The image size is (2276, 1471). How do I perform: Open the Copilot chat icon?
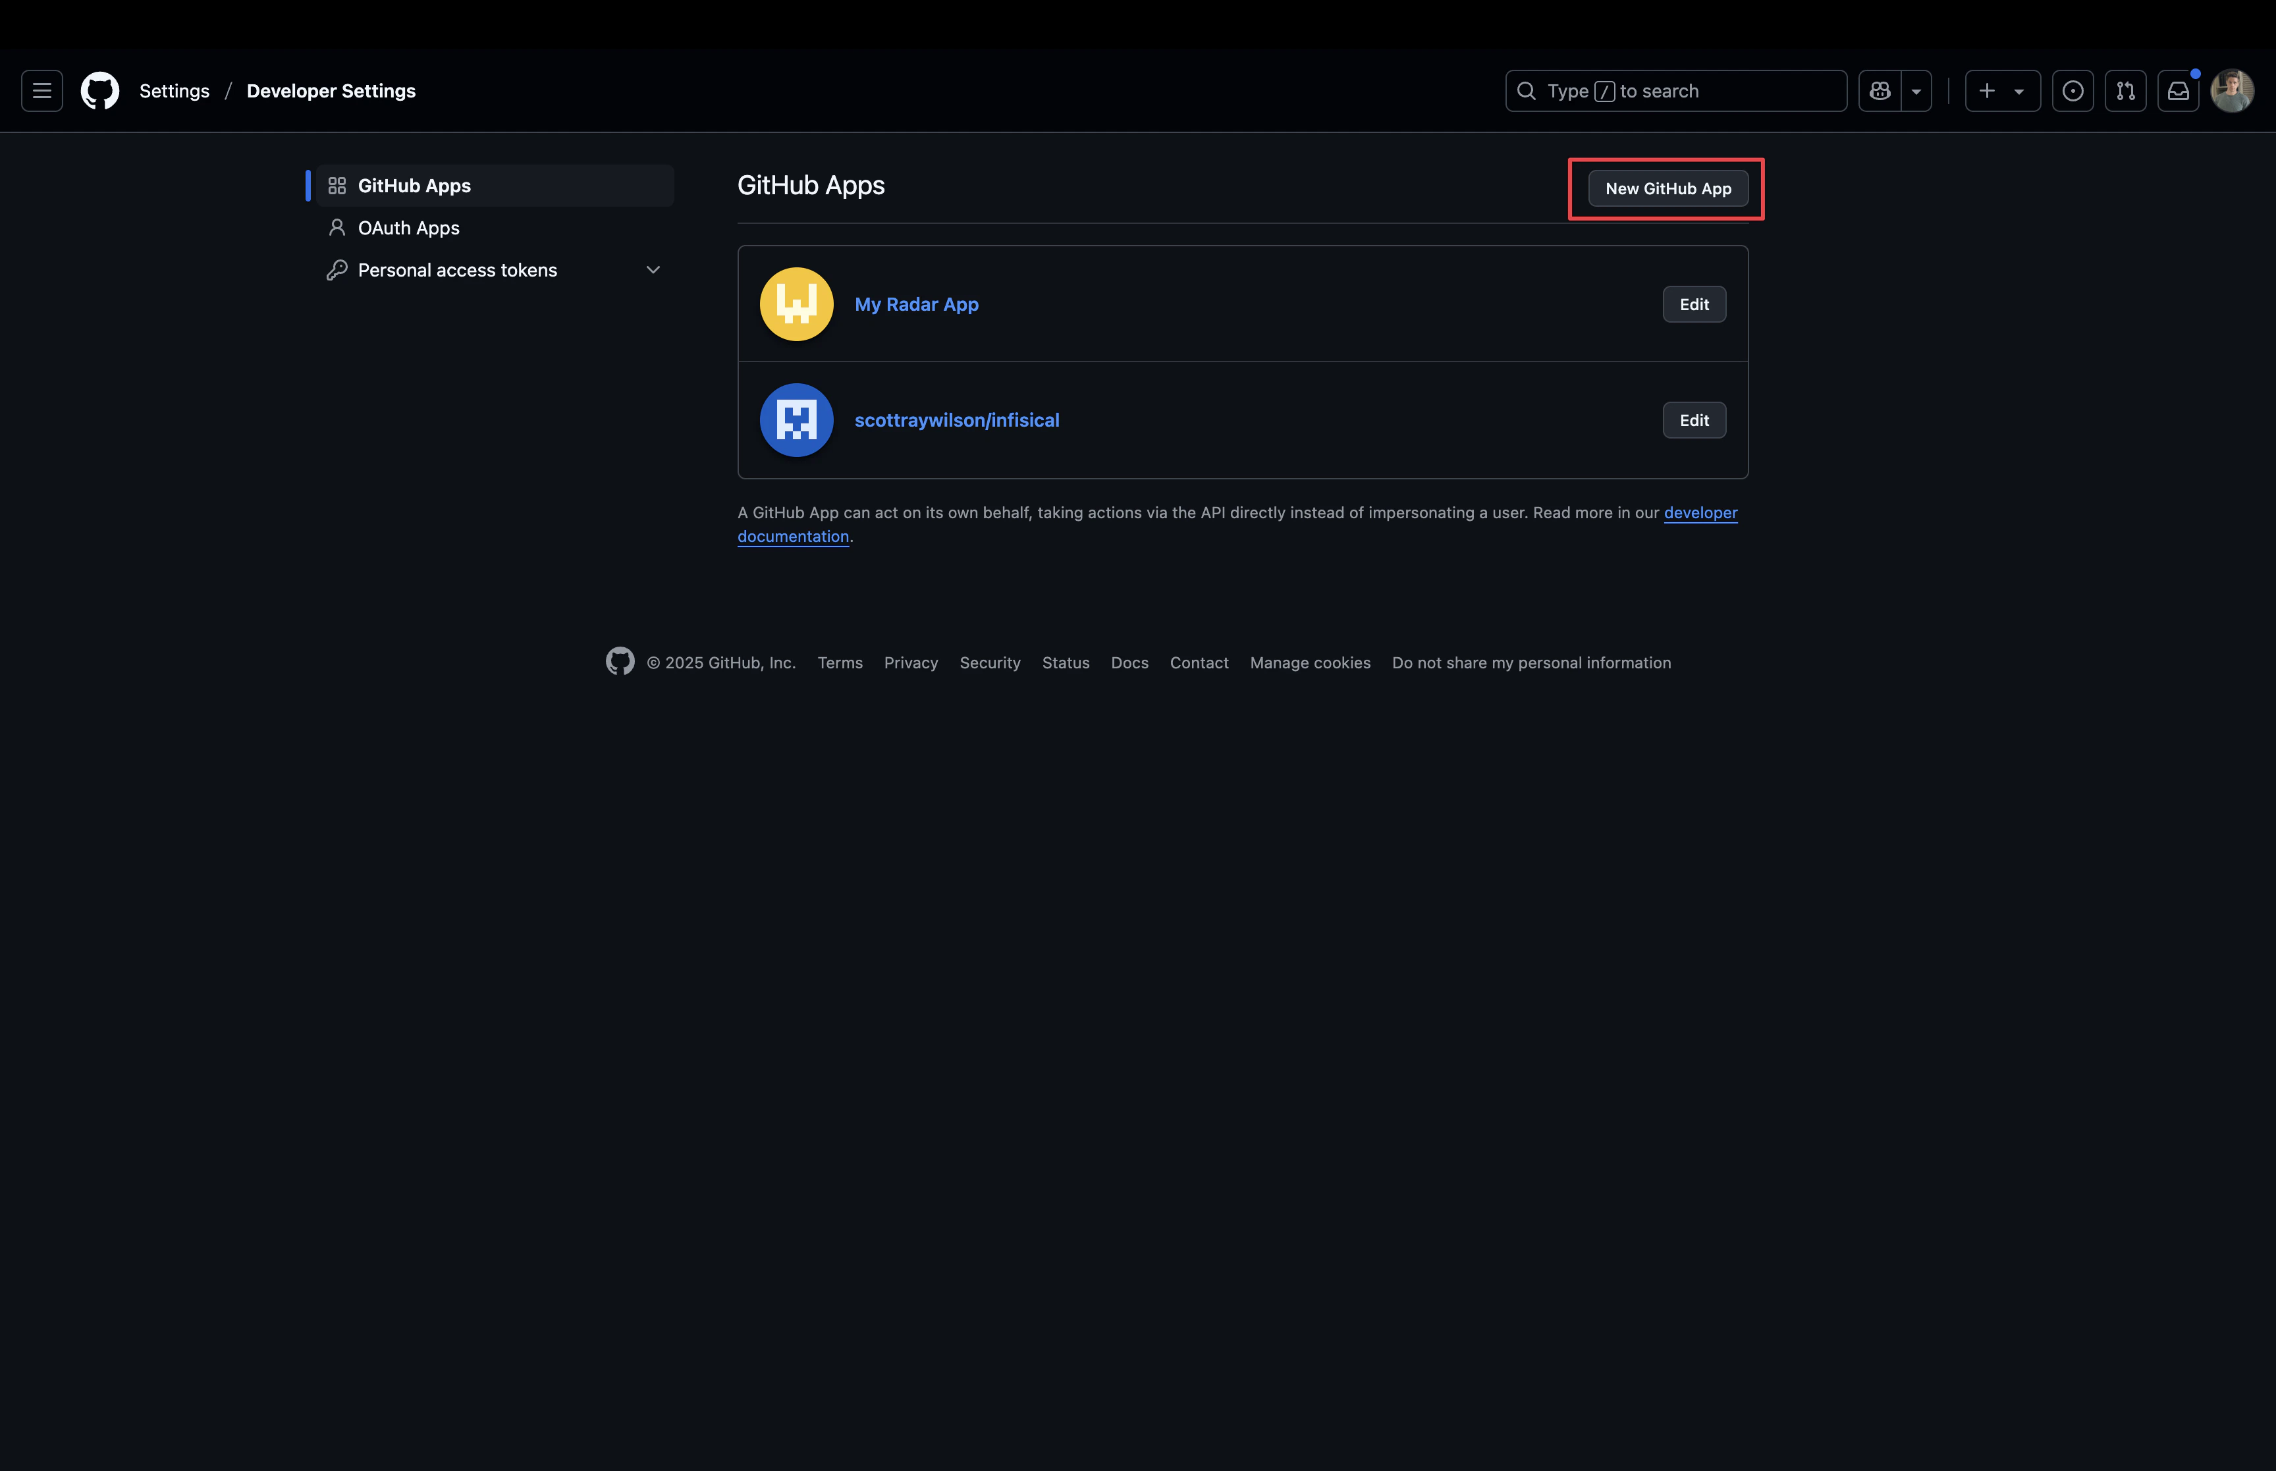click(1880, 91)
